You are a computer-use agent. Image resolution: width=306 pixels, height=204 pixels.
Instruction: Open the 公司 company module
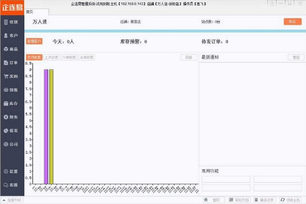[x=11, y=144]
